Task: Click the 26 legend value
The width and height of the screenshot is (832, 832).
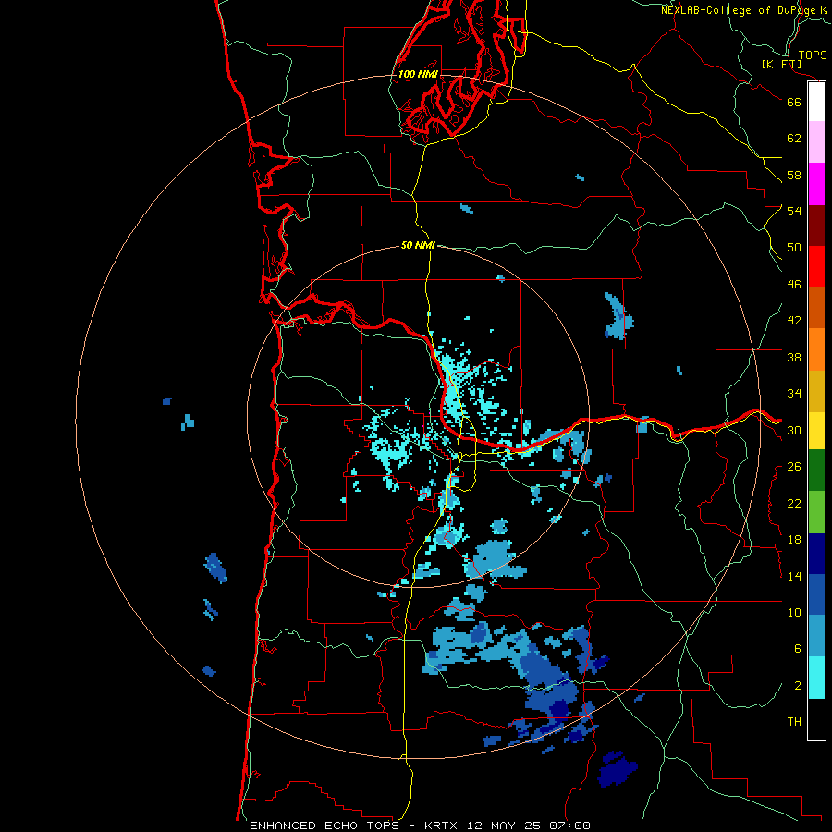Action: [794, 467]
